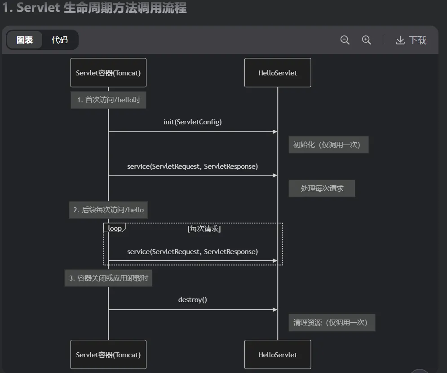Select the "2. 后续每次访问/hello" note
Image resolution: width=447 pixels, height=373 pixels.
(108, 210)
